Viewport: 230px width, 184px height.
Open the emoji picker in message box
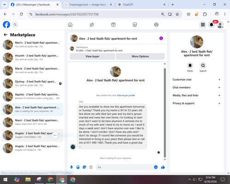(155, 167)
